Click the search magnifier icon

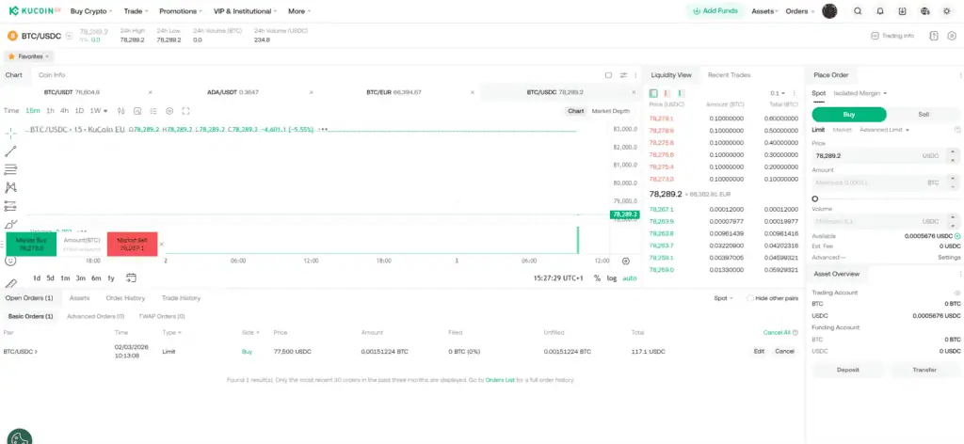tap(857, 11)
